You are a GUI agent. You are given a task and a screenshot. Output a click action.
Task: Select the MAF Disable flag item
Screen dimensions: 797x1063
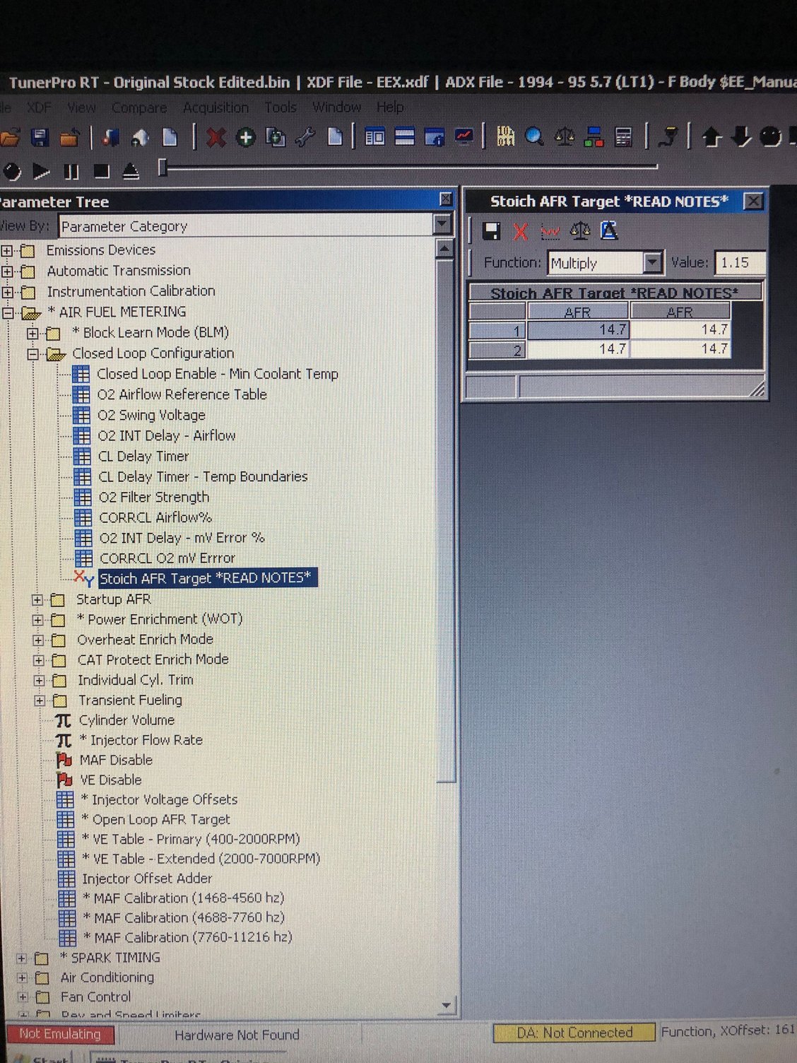[x=115, y=760]
